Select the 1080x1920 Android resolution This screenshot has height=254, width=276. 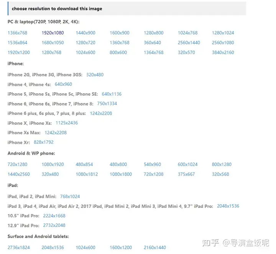click(53, 164)
